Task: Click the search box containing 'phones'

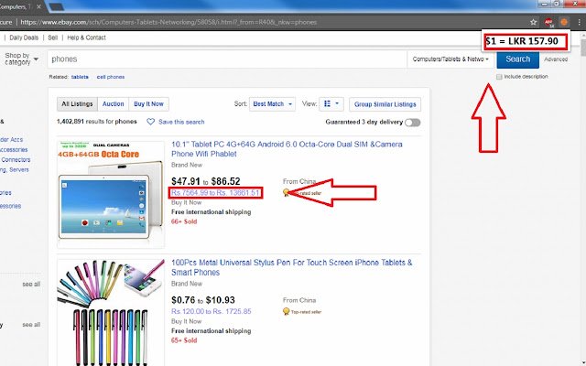Action: 227,59
